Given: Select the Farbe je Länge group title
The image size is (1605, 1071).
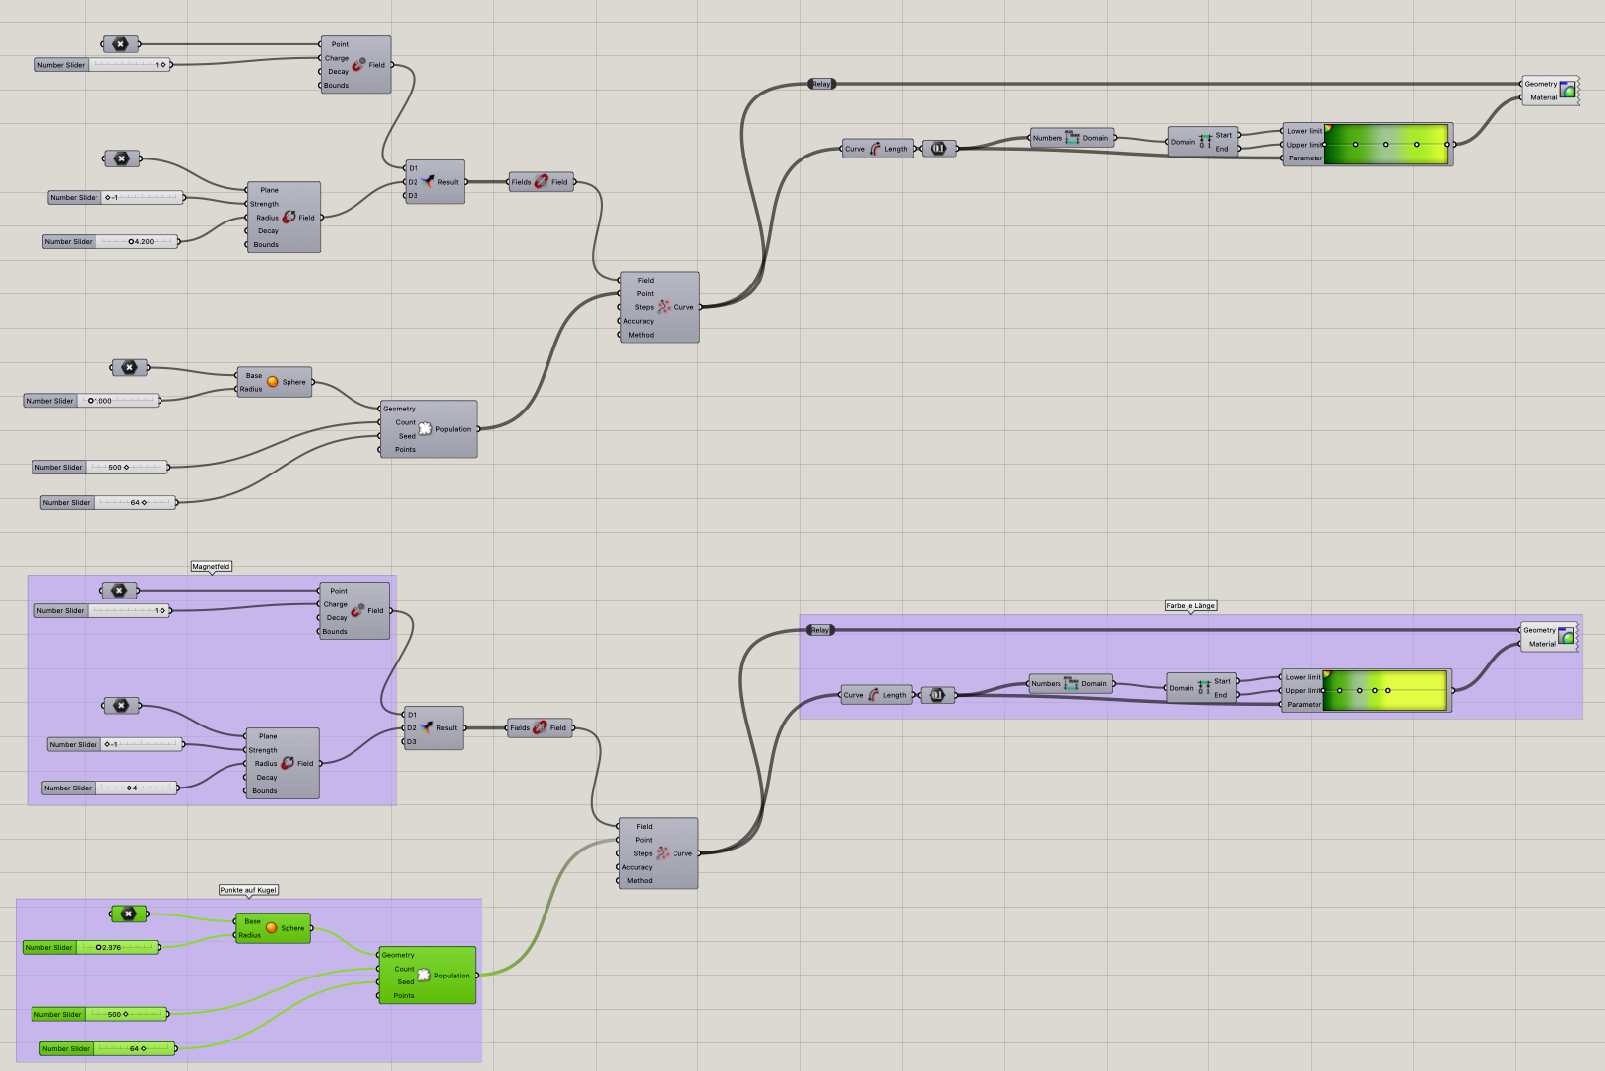Looking at the screenshot, I should [x=1190, y=606].
